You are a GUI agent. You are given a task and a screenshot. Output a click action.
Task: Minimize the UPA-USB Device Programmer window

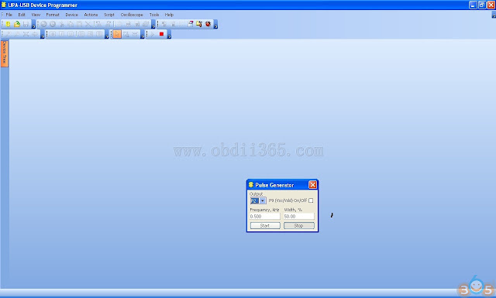[473, 5]
